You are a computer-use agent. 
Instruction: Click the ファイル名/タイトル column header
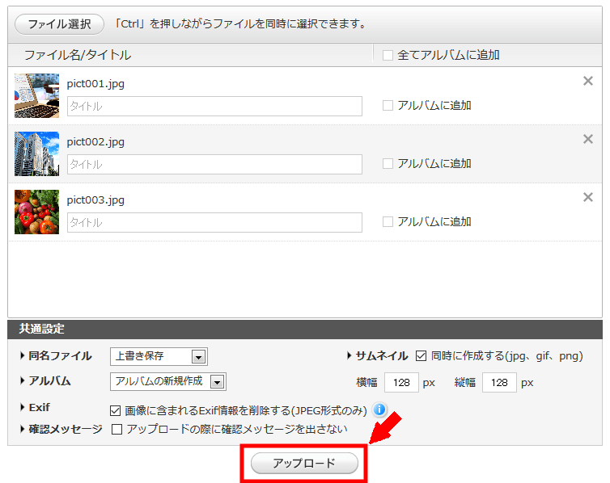pyautogui.click(x=78, y=55)
